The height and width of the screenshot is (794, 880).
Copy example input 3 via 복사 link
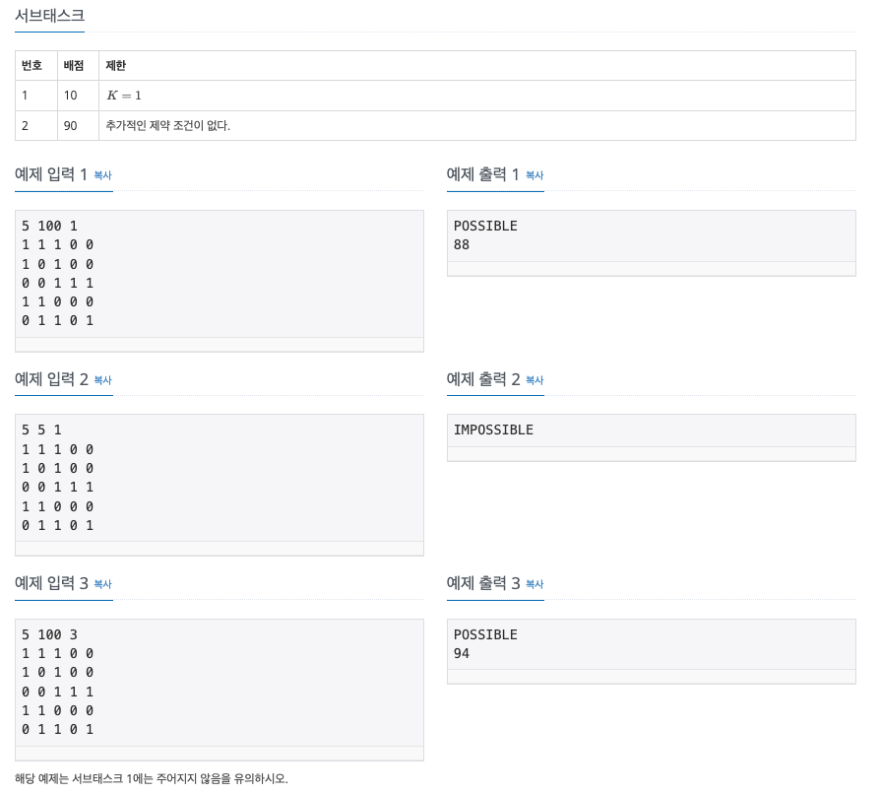[x=102, y=584]
